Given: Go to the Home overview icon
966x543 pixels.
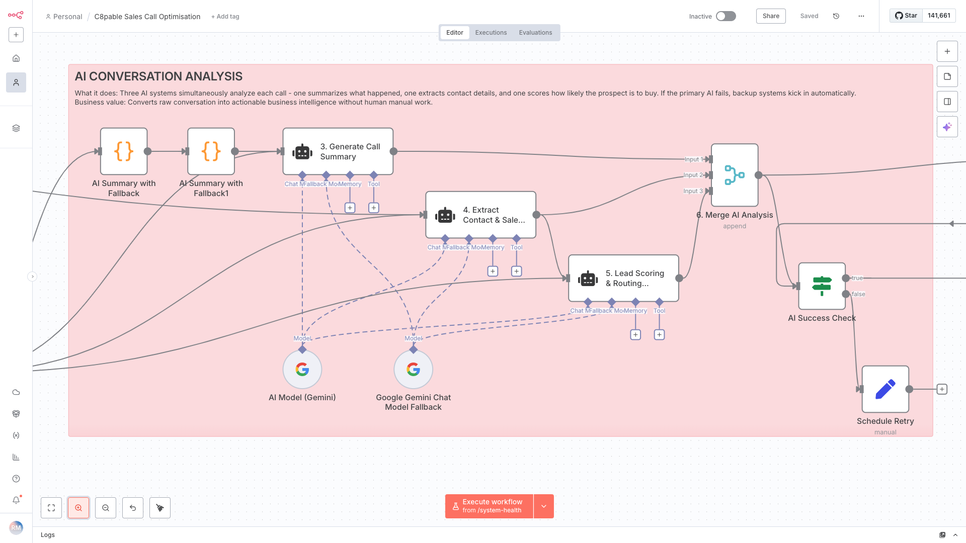Looking at the screenshot, I should (16, 58).
